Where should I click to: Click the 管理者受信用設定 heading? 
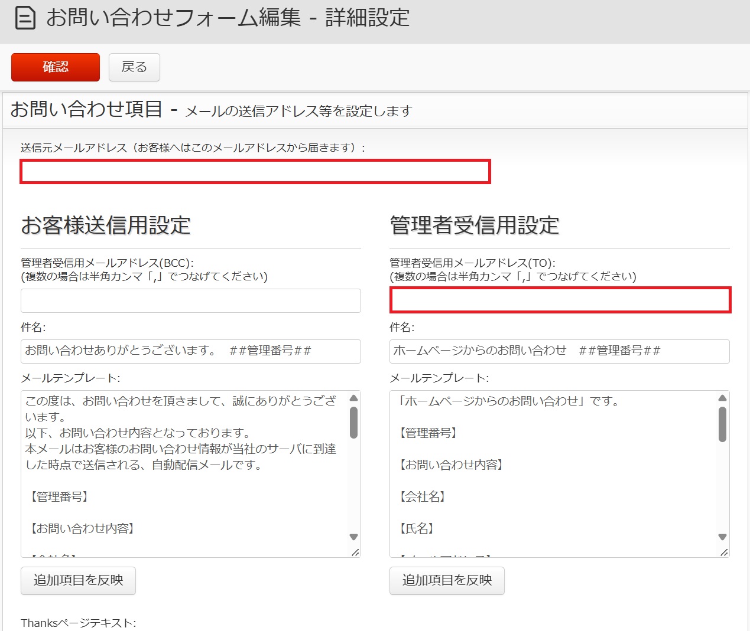coord(475,225)
